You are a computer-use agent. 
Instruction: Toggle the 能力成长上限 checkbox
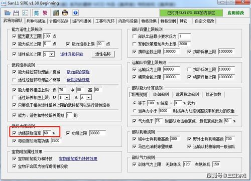coord(15,44)
